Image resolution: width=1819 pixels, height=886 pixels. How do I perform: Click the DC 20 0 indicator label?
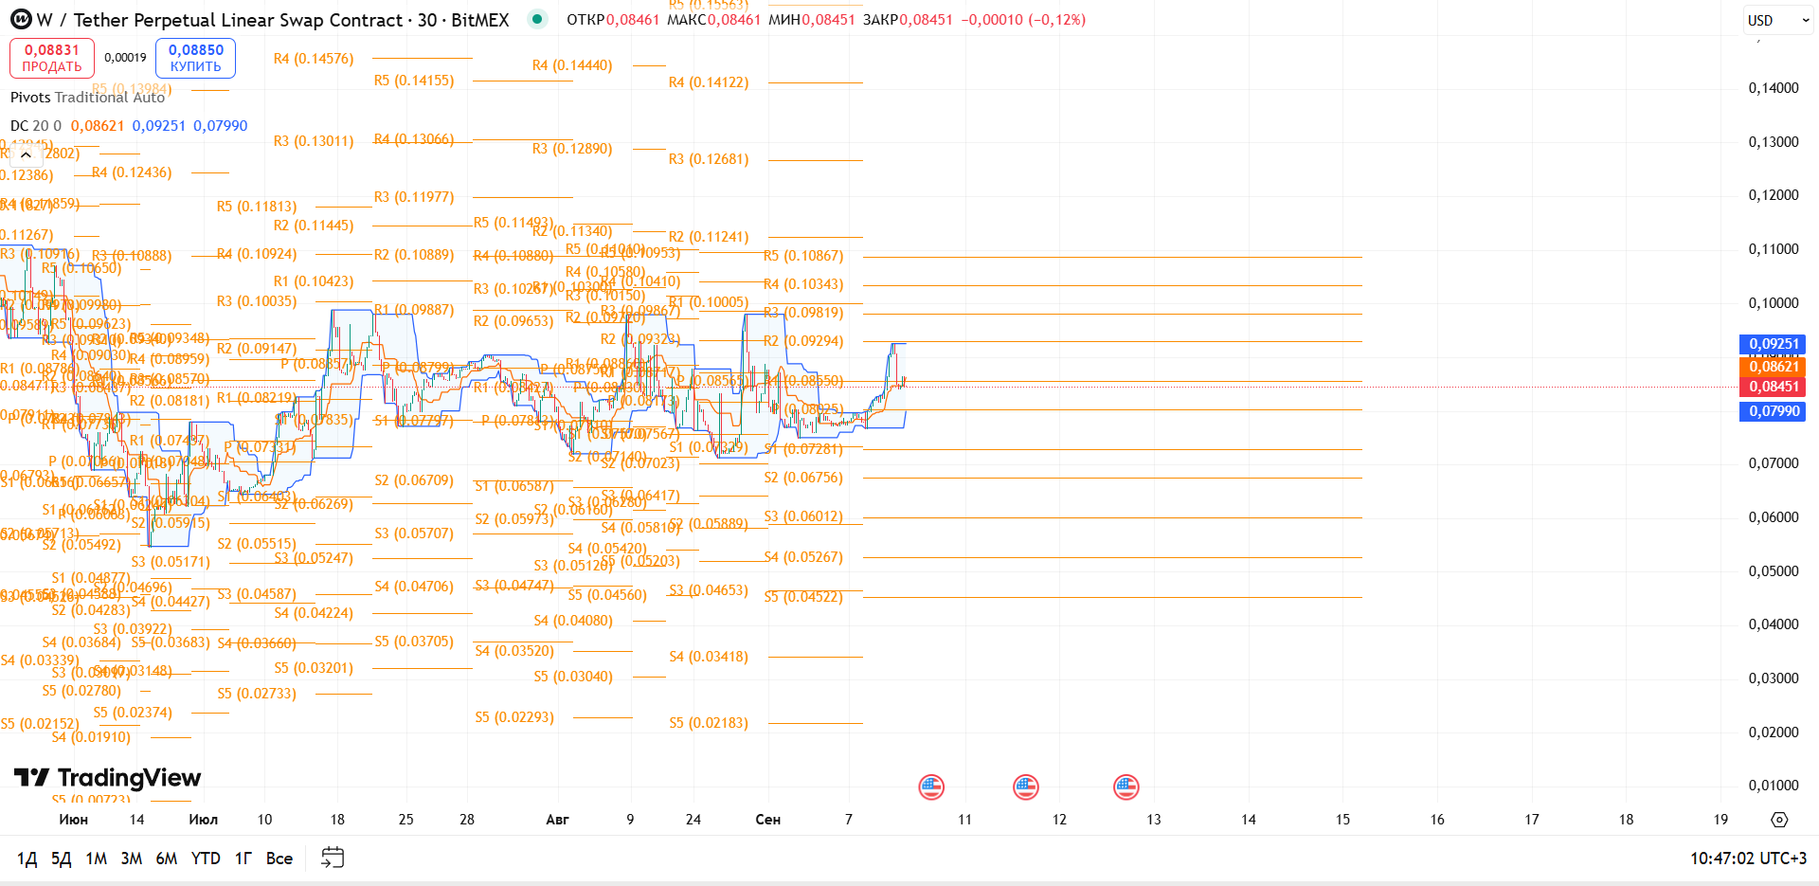[x=36, y=126]
